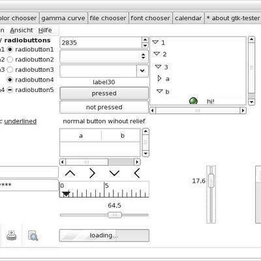This screenshot has height=261, width=261.
Task: Click the up arrow widget
Action: click(x=70, y=174)
